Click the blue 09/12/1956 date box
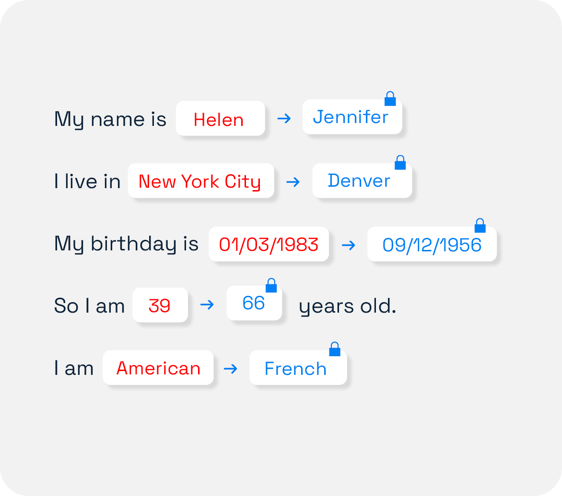The width and height of the screenshot is (562, 496). [x=432, y=244]
